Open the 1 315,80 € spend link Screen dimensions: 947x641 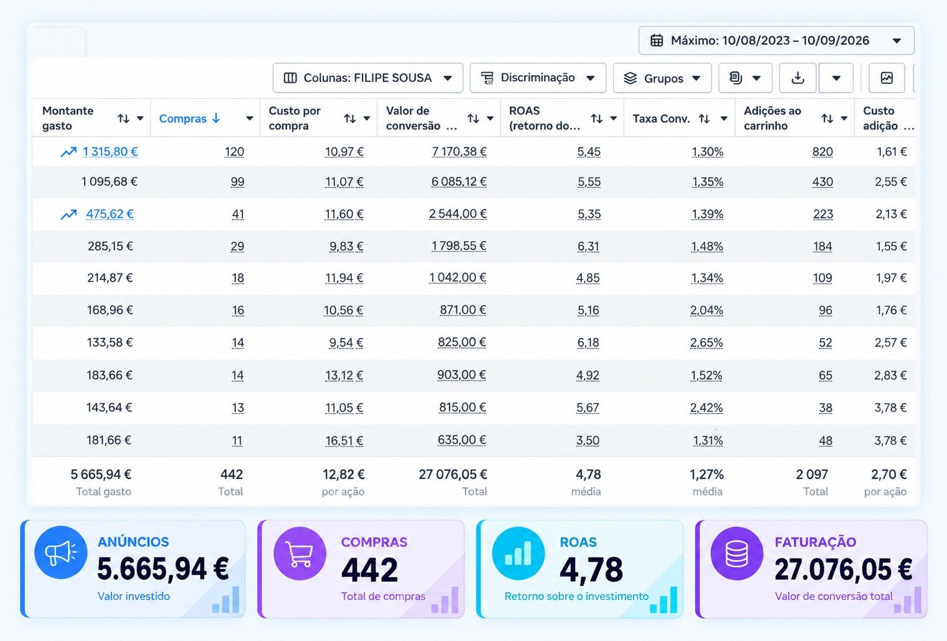click(110, 152)
